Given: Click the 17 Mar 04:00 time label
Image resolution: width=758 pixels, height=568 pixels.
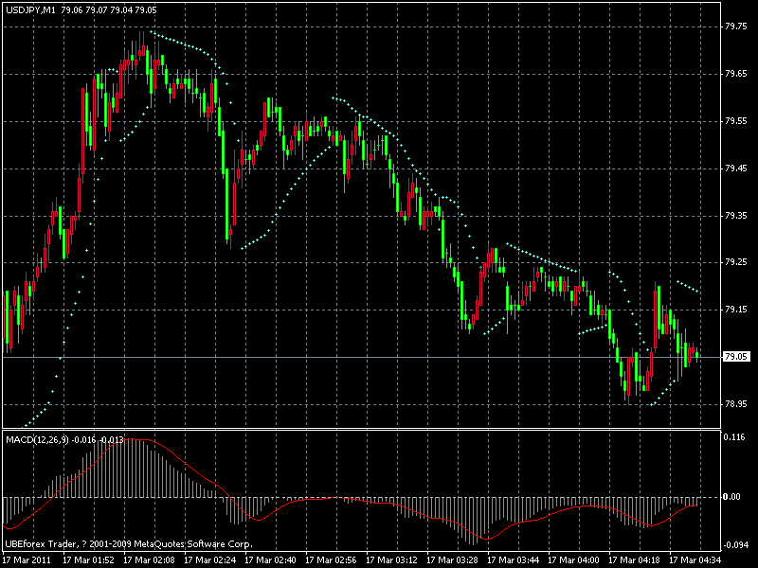Looking at the screenshot, I should [574, 560].
